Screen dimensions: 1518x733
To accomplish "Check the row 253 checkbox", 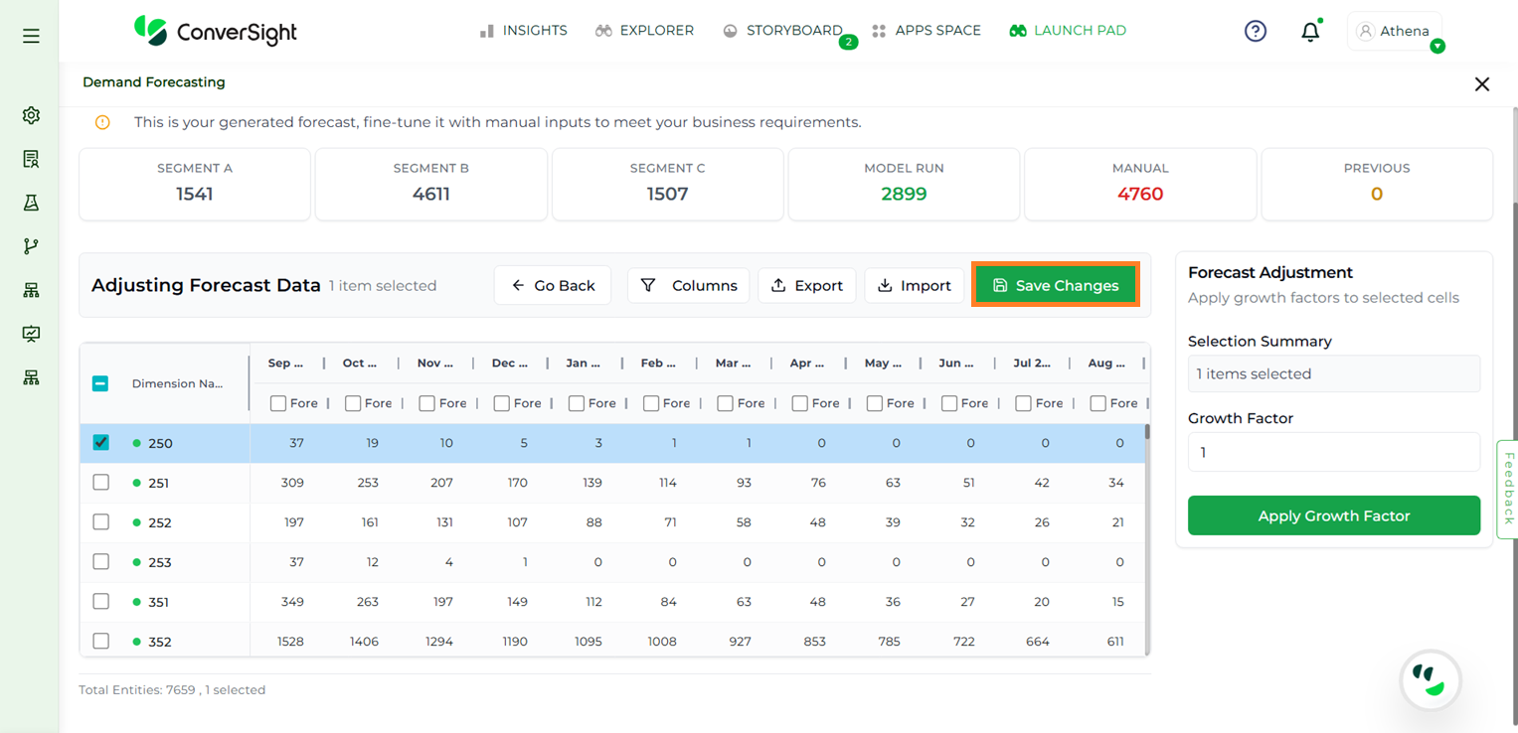I will point(100,562).
